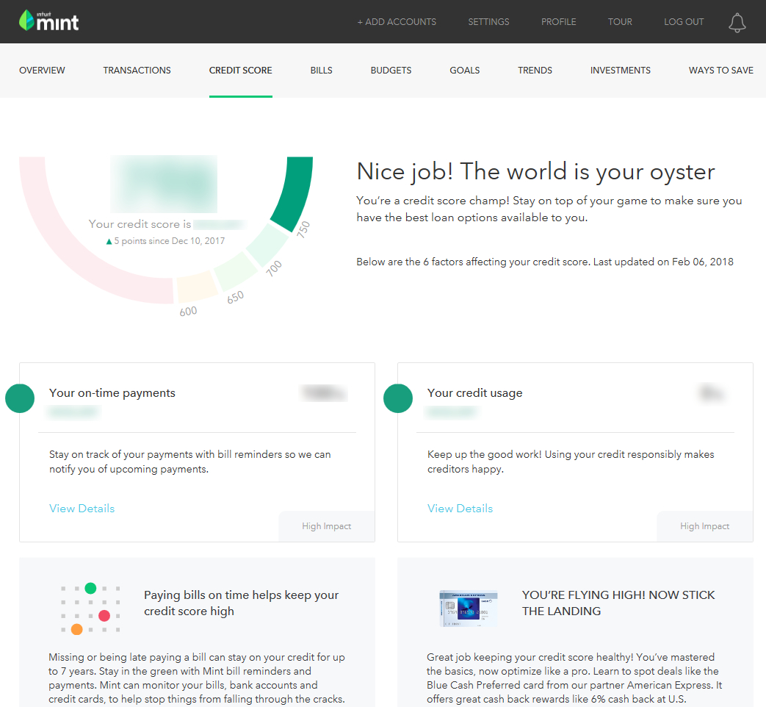
Task: Click 'Your on-time payments' title
Action: [x=112, y=392]
